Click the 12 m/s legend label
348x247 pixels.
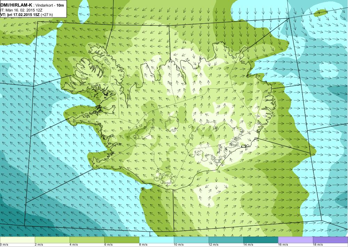(214, 245)
